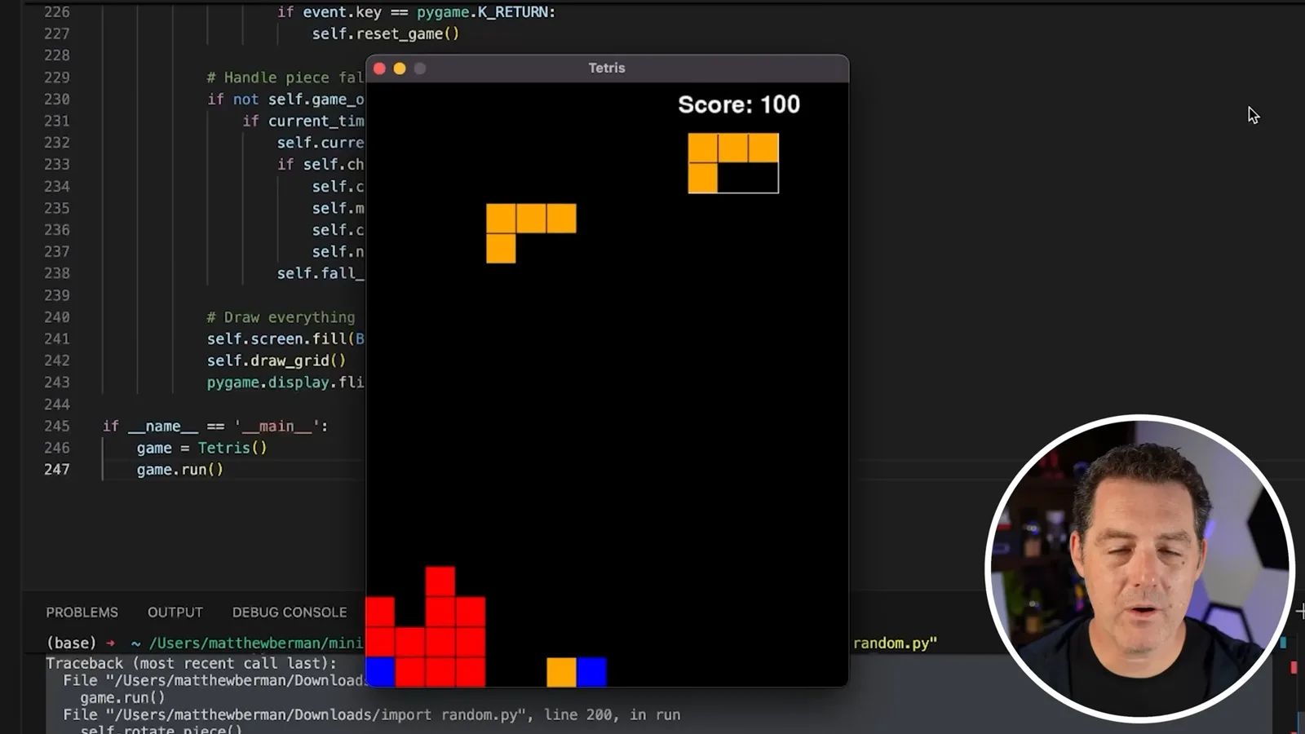This screenshot has width=1305, height=734.
Task: Click line number 239 in the gutter
Action: click(x=57, y=295)
